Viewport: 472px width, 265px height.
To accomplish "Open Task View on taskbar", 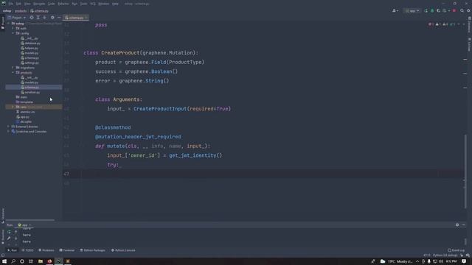I will pyautogui.click(x=31, y=261).
